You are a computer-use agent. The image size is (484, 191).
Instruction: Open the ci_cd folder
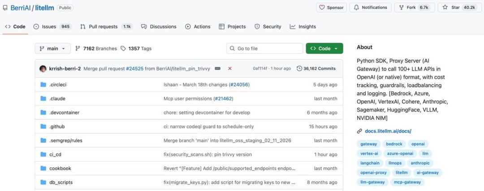[x=55, y=154]
